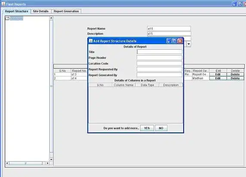Close the Add Report Structure Details dialog
The image size is (246, 177).
tap(180, 41)
